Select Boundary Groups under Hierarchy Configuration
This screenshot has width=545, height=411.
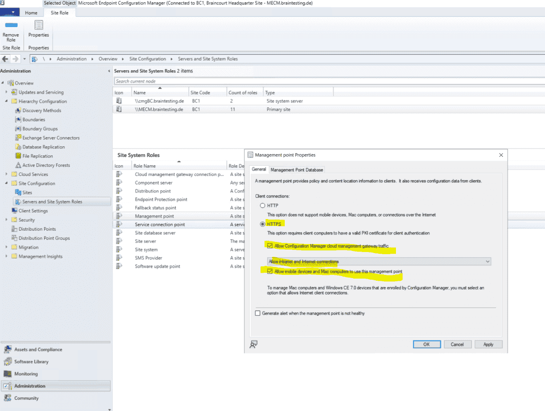tap(39, 129)
